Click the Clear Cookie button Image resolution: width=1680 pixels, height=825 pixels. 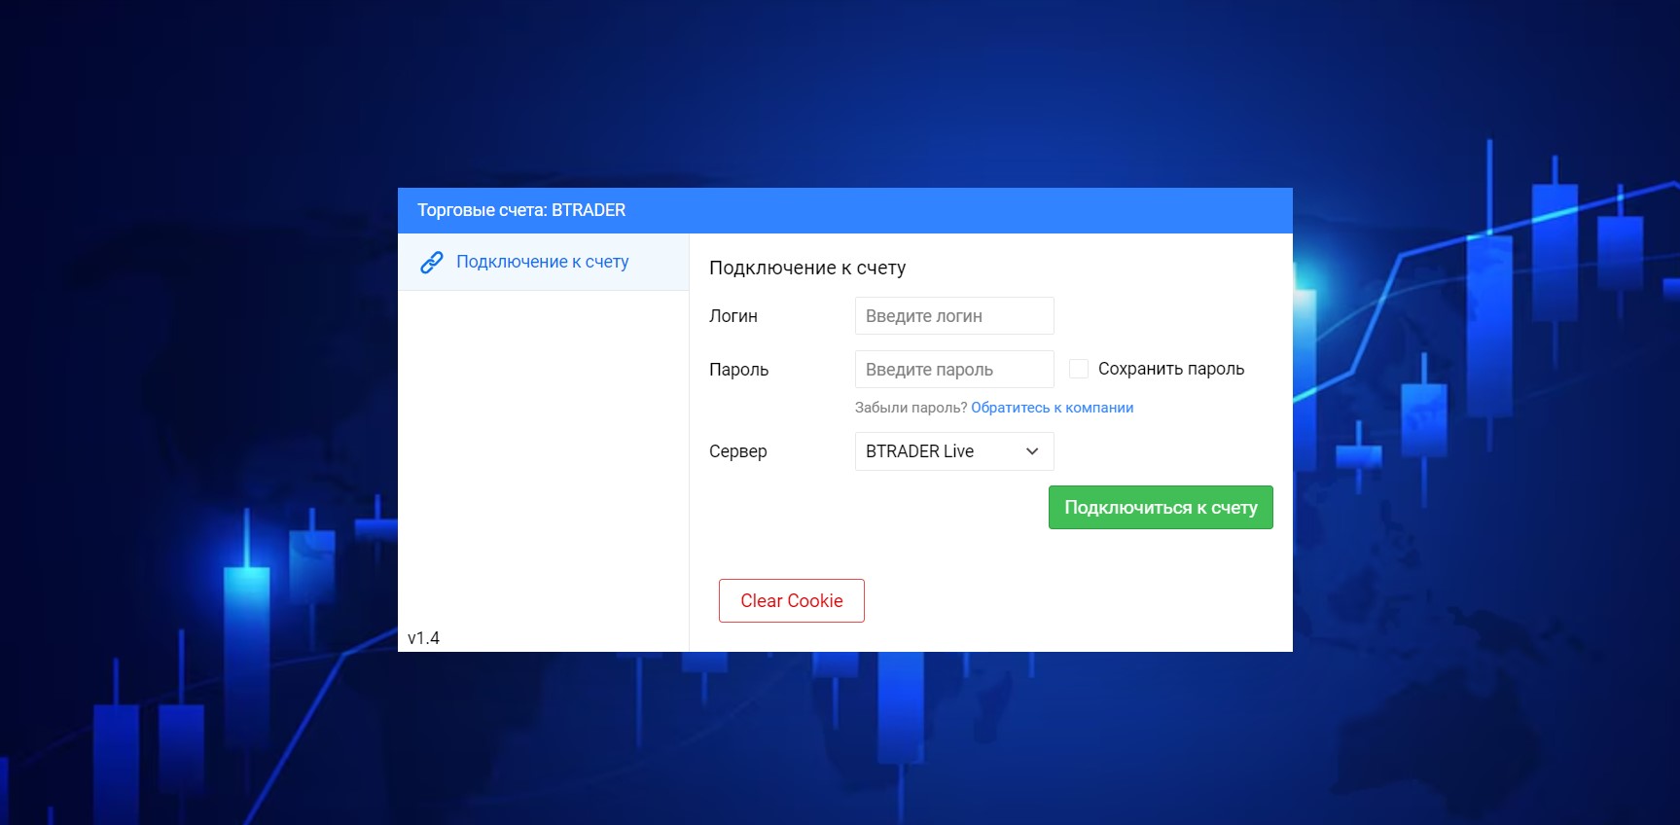[792, 601]
